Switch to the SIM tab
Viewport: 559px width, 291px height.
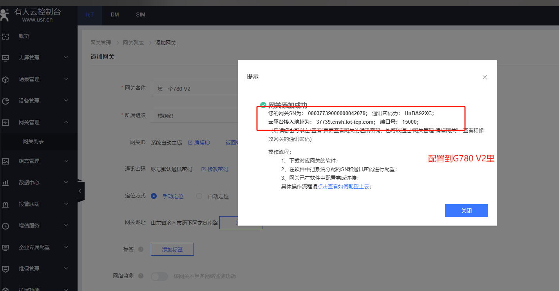coord(141,15)
